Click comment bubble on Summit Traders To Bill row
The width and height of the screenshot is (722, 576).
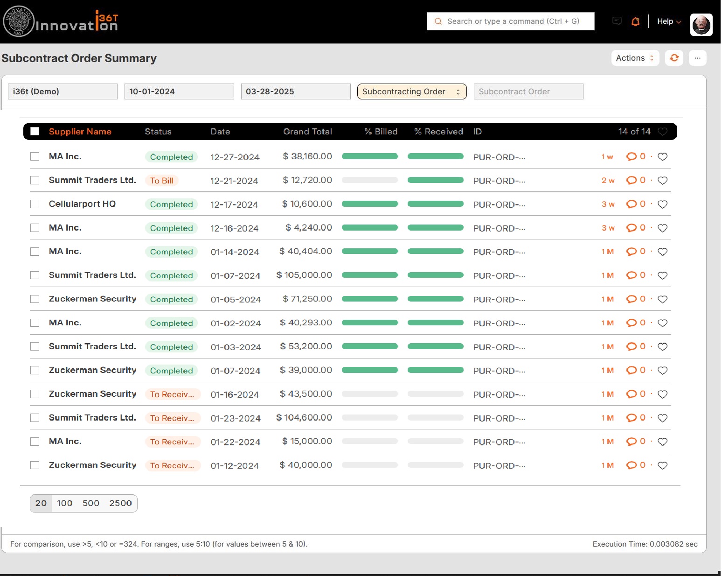[632, 180]
